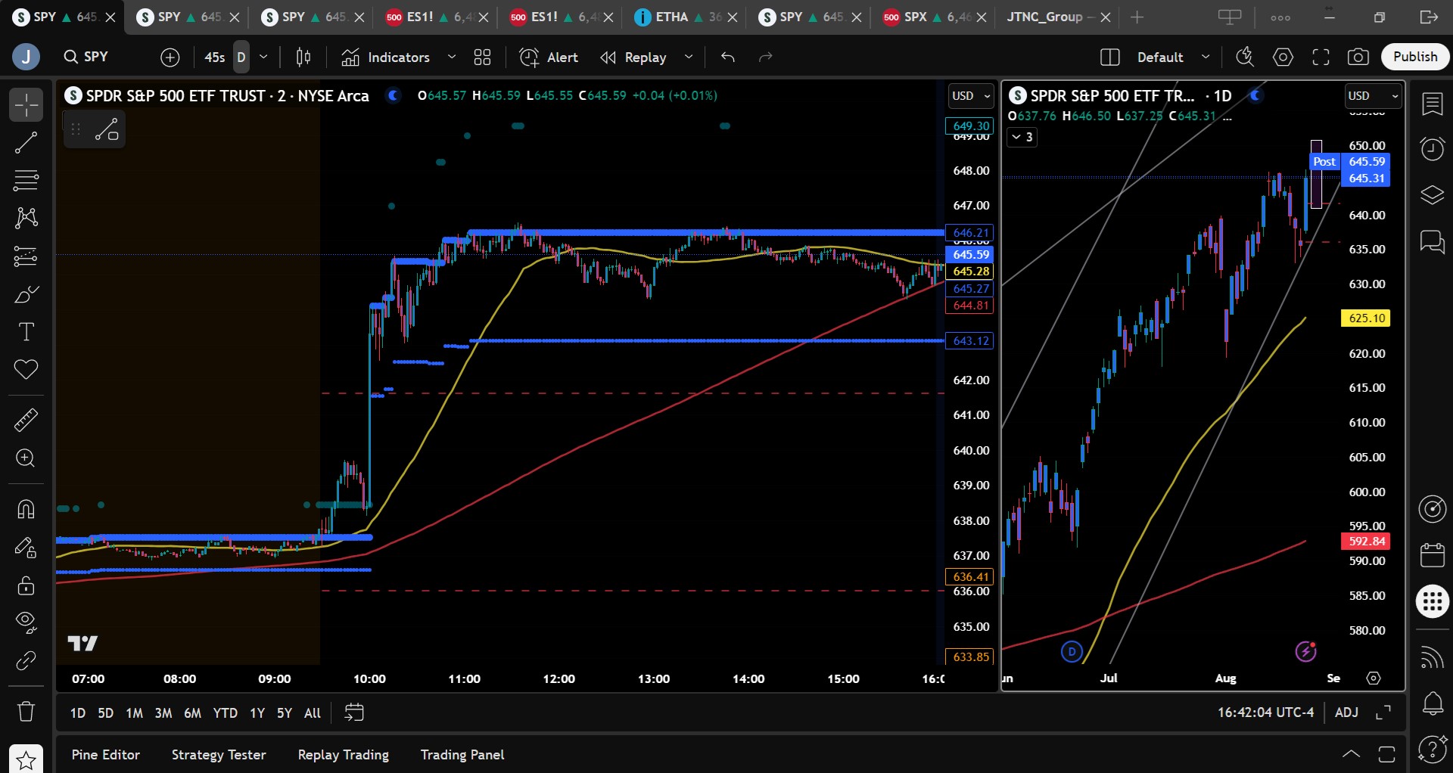
Task: Select the ruler measure tool
Action: pos(26,420)
